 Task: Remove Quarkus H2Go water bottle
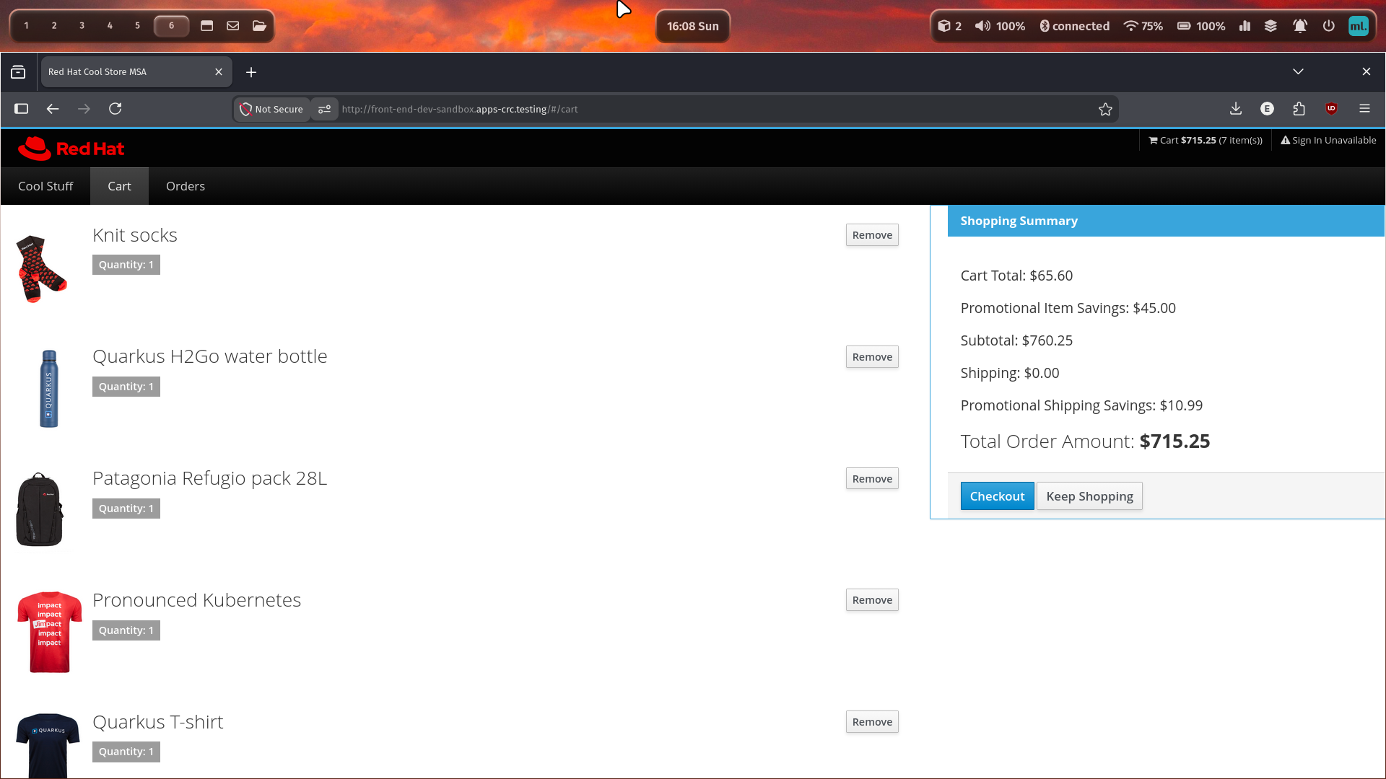(872, 357)
